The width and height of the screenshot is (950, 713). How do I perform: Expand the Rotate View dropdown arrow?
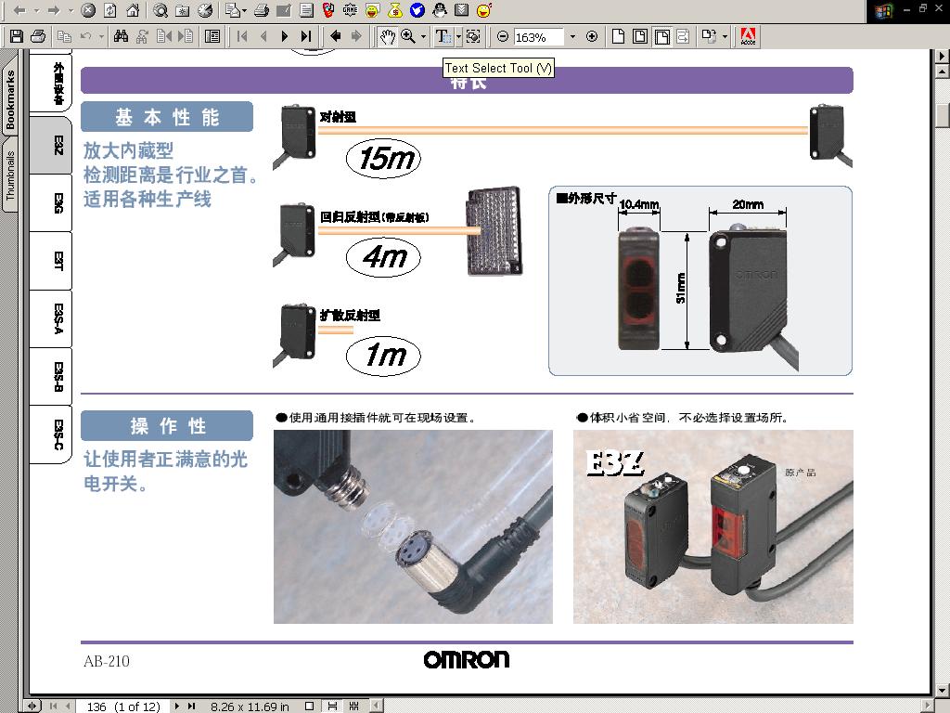725,37
